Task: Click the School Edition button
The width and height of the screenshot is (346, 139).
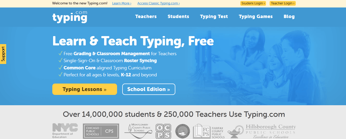Action: coord(149,89)
